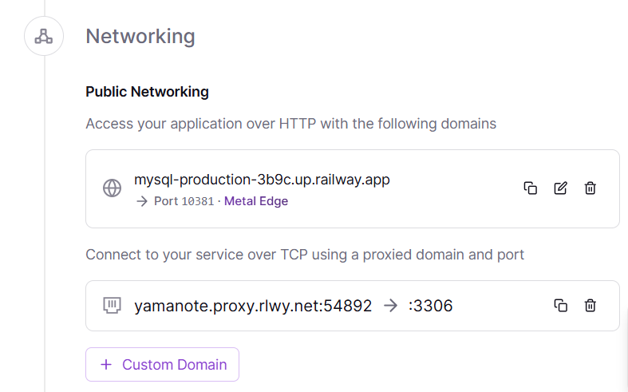The width and height of the screenshot is (628, 392).
Task: Open the Metal Edge link
Action: click(256, 201)
